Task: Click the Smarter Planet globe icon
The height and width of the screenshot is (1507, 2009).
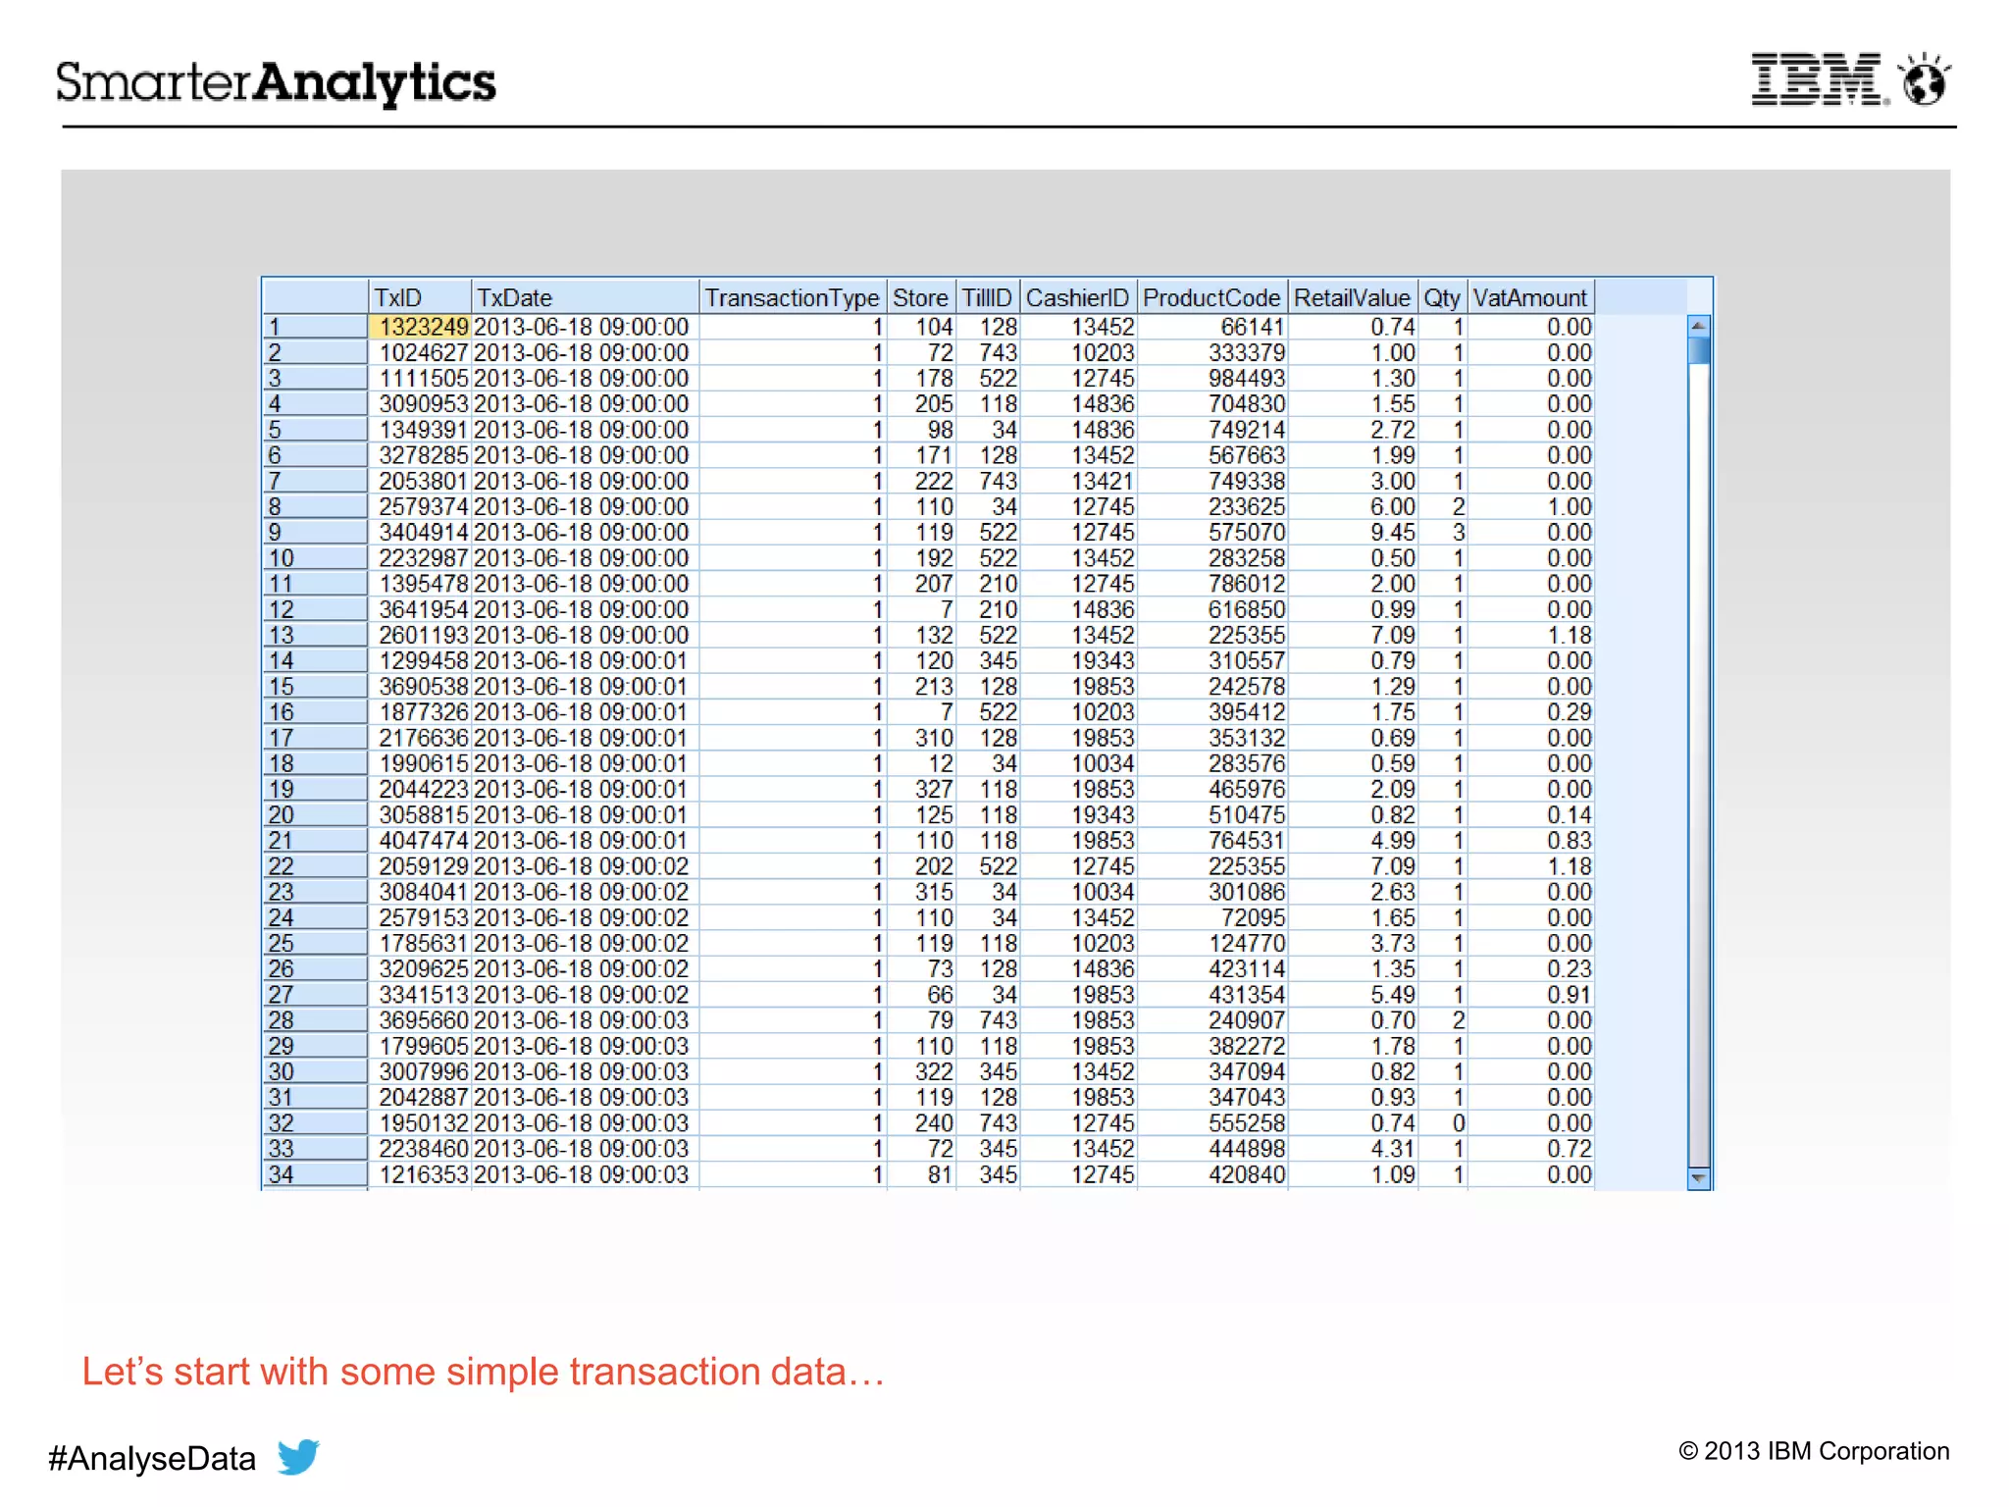Action: (x=1925, y=78)
